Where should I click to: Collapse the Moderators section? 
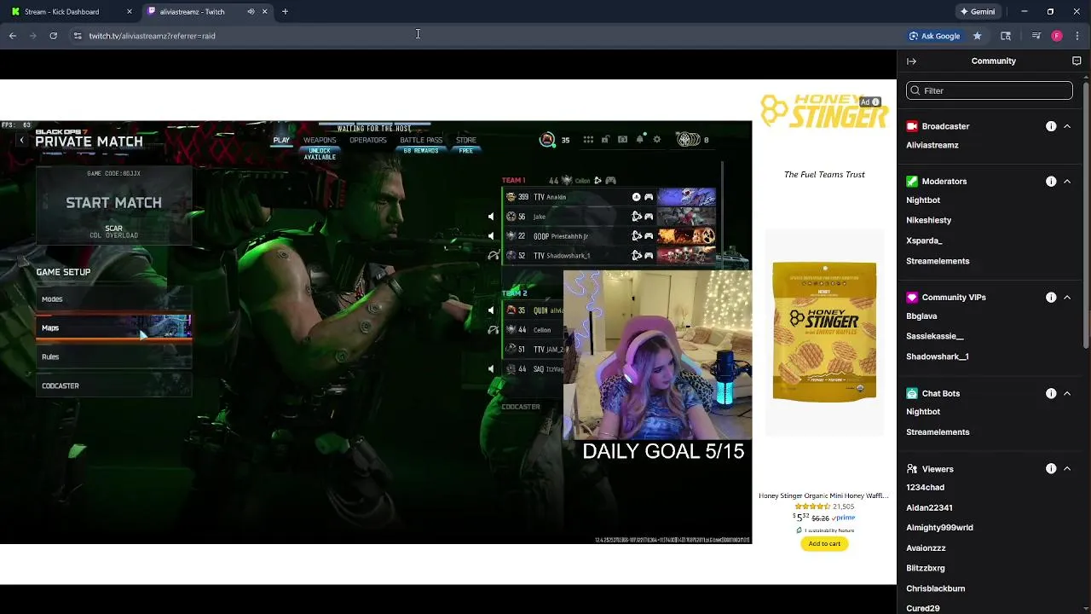point(1067,182)
